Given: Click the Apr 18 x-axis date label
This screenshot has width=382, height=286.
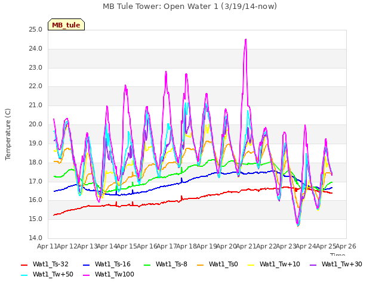Looking at the screenshot, I should (186, 246).
